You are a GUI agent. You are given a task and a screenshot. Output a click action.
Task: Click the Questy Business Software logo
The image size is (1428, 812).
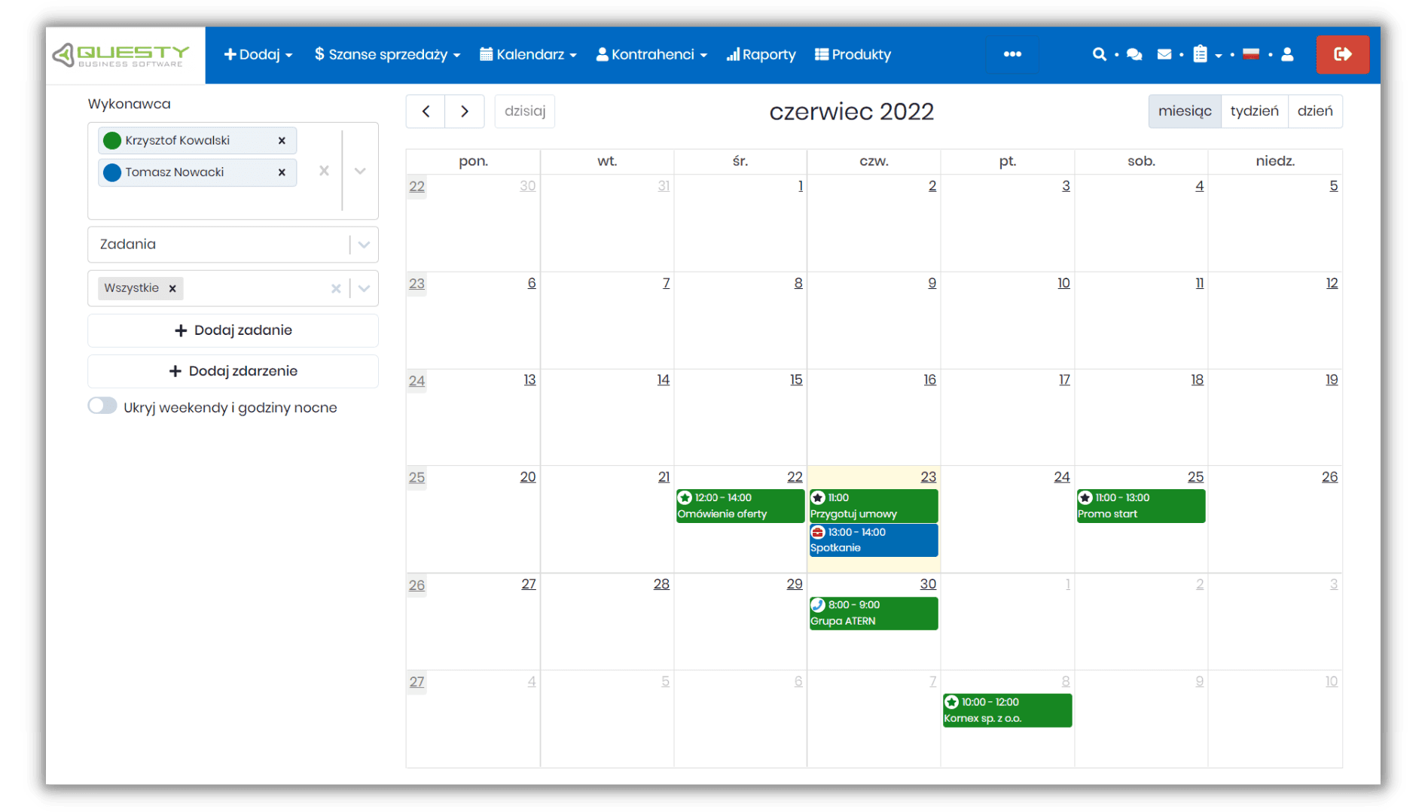(121, 55)
